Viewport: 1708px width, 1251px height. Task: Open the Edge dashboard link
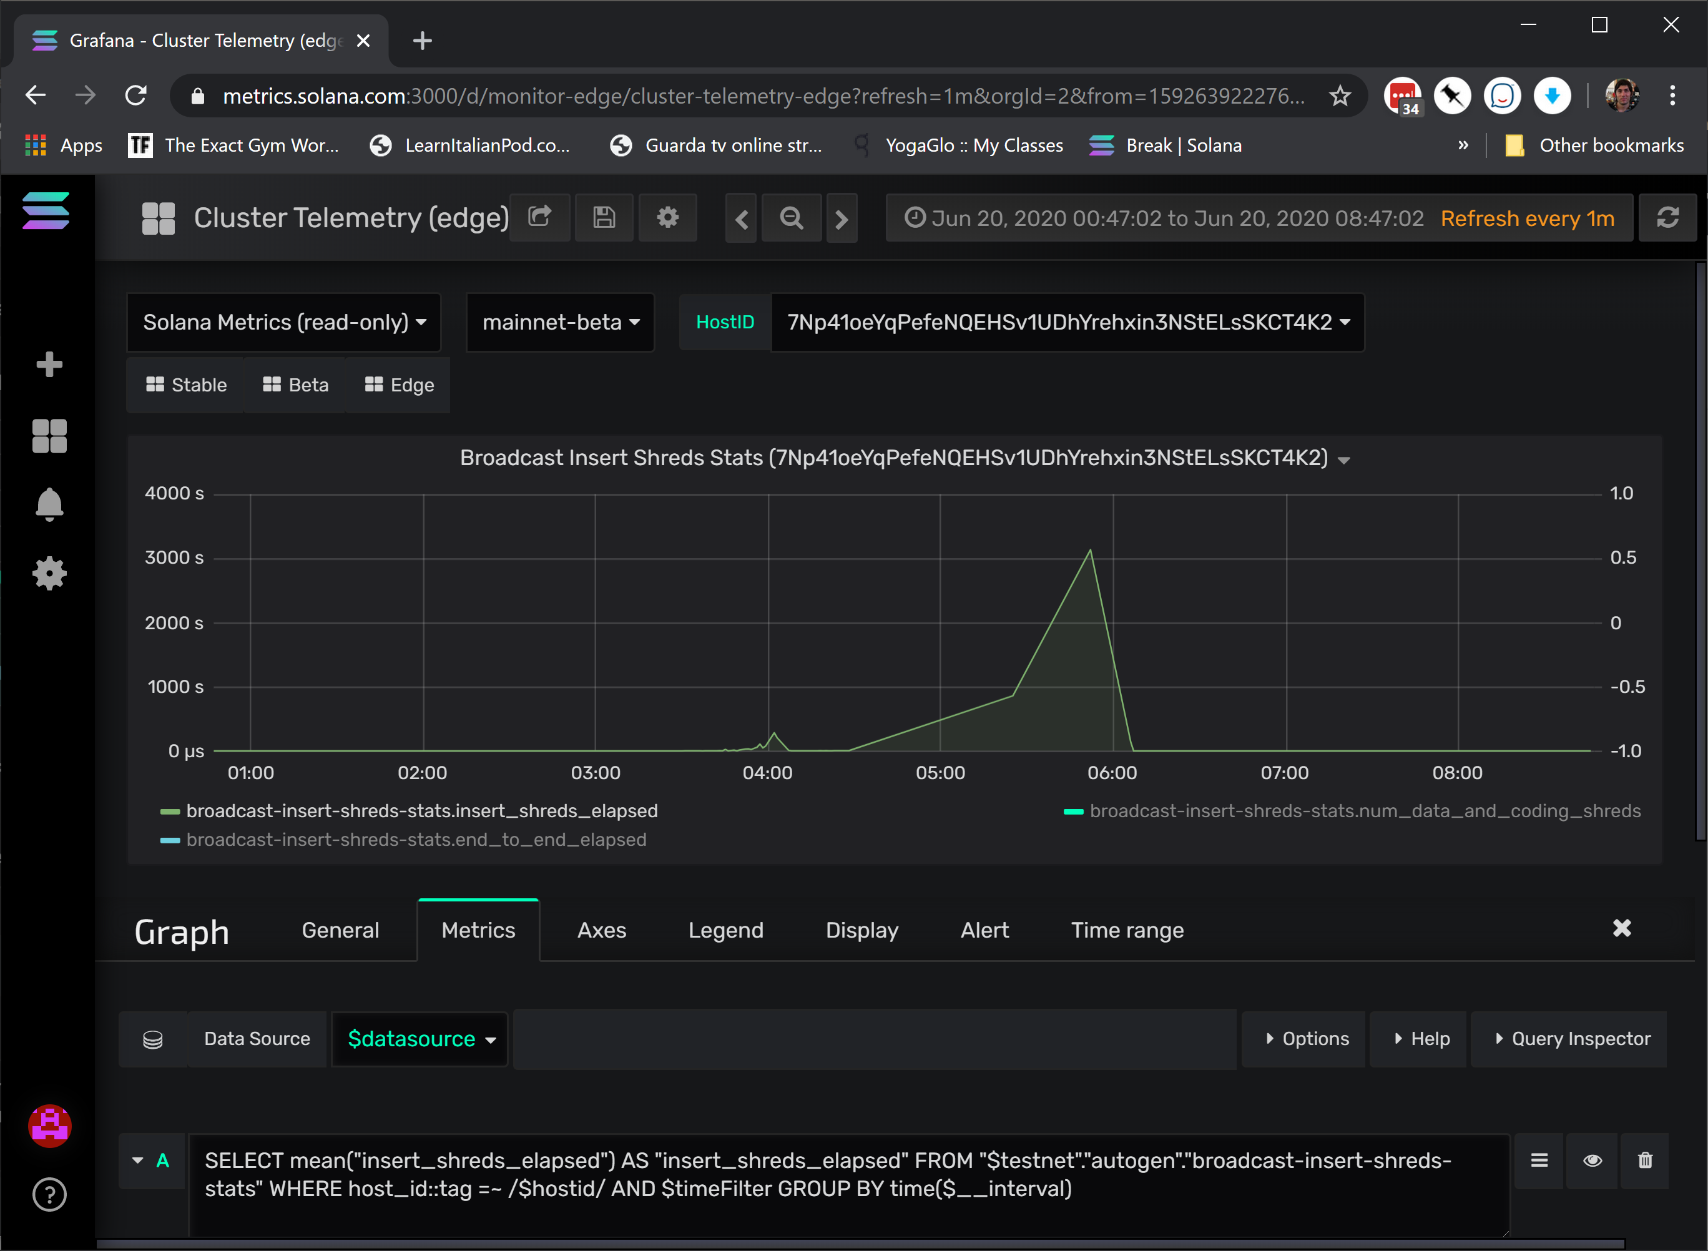(398, 385)
